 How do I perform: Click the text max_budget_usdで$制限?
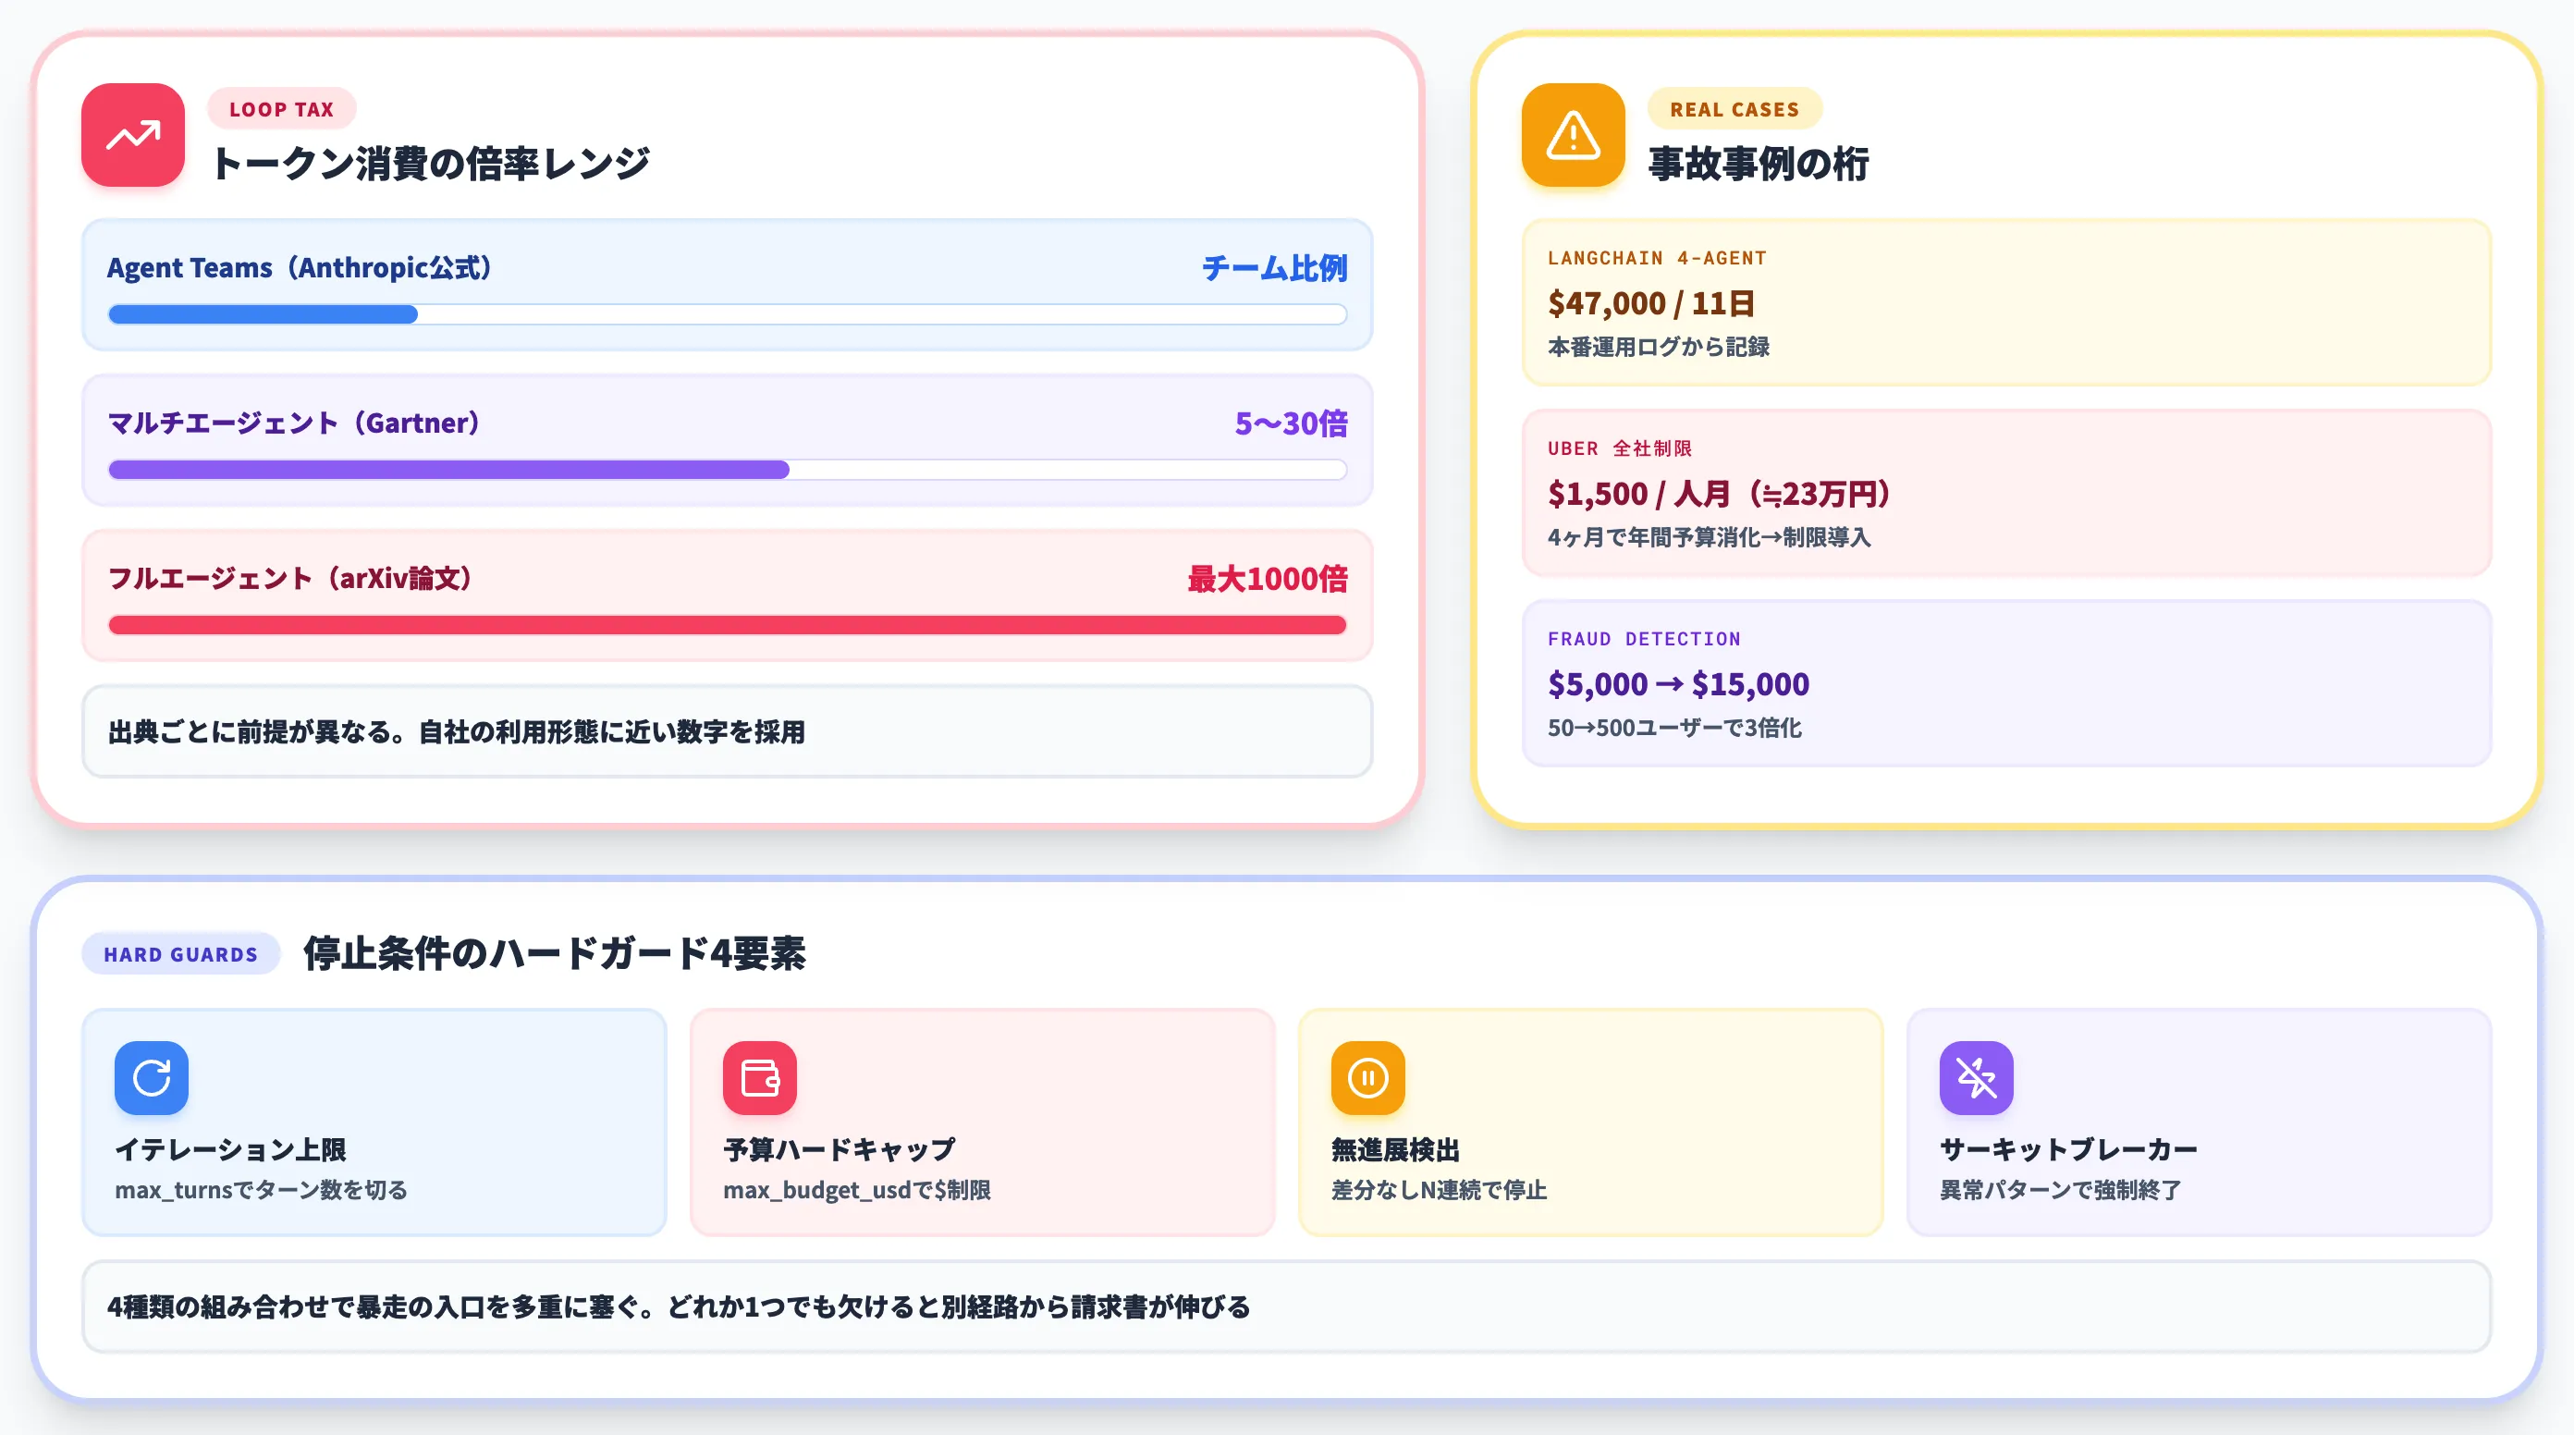click(x=857, y=1190)
